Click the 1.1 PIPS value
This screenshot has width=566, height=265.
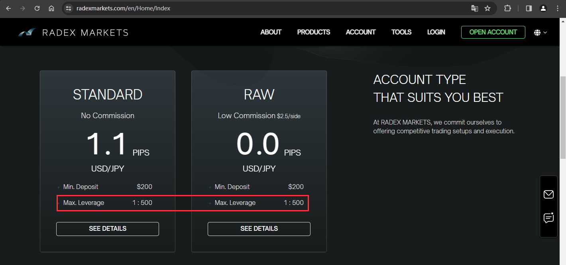(x=118, y=144)
